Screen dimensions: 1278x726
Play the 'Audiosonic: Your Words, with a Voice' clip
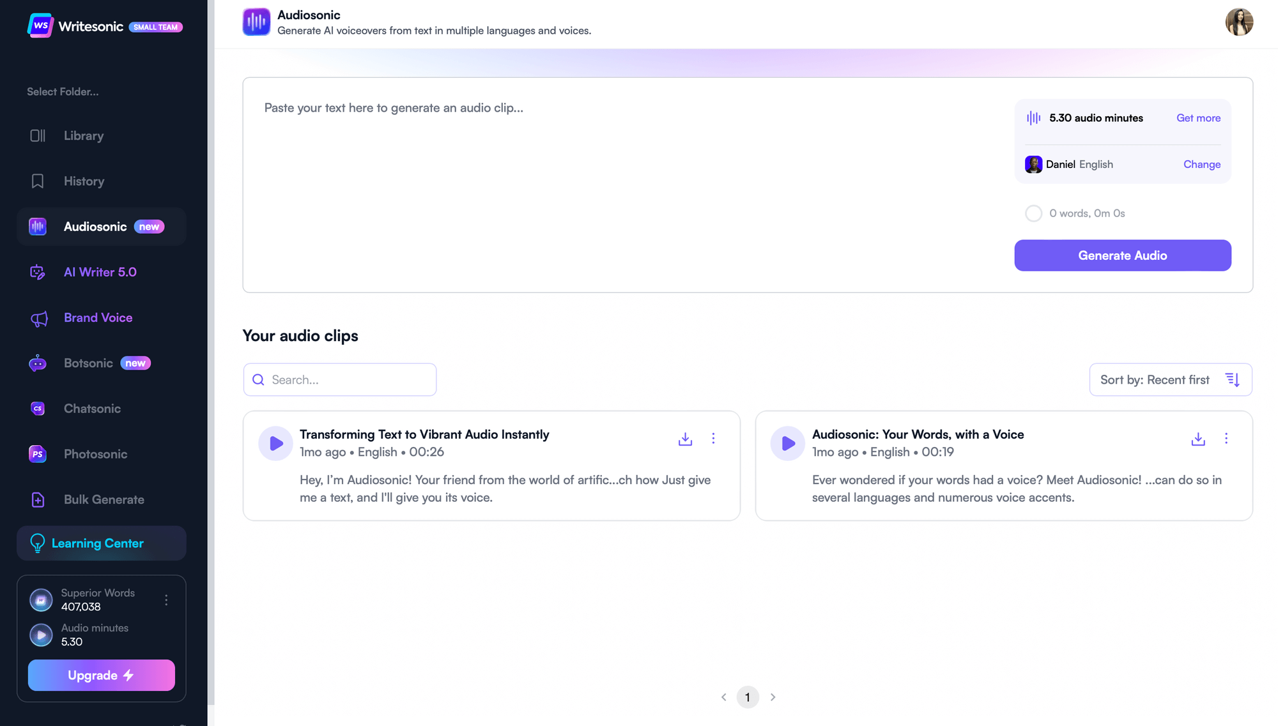[x=787, y=442]
